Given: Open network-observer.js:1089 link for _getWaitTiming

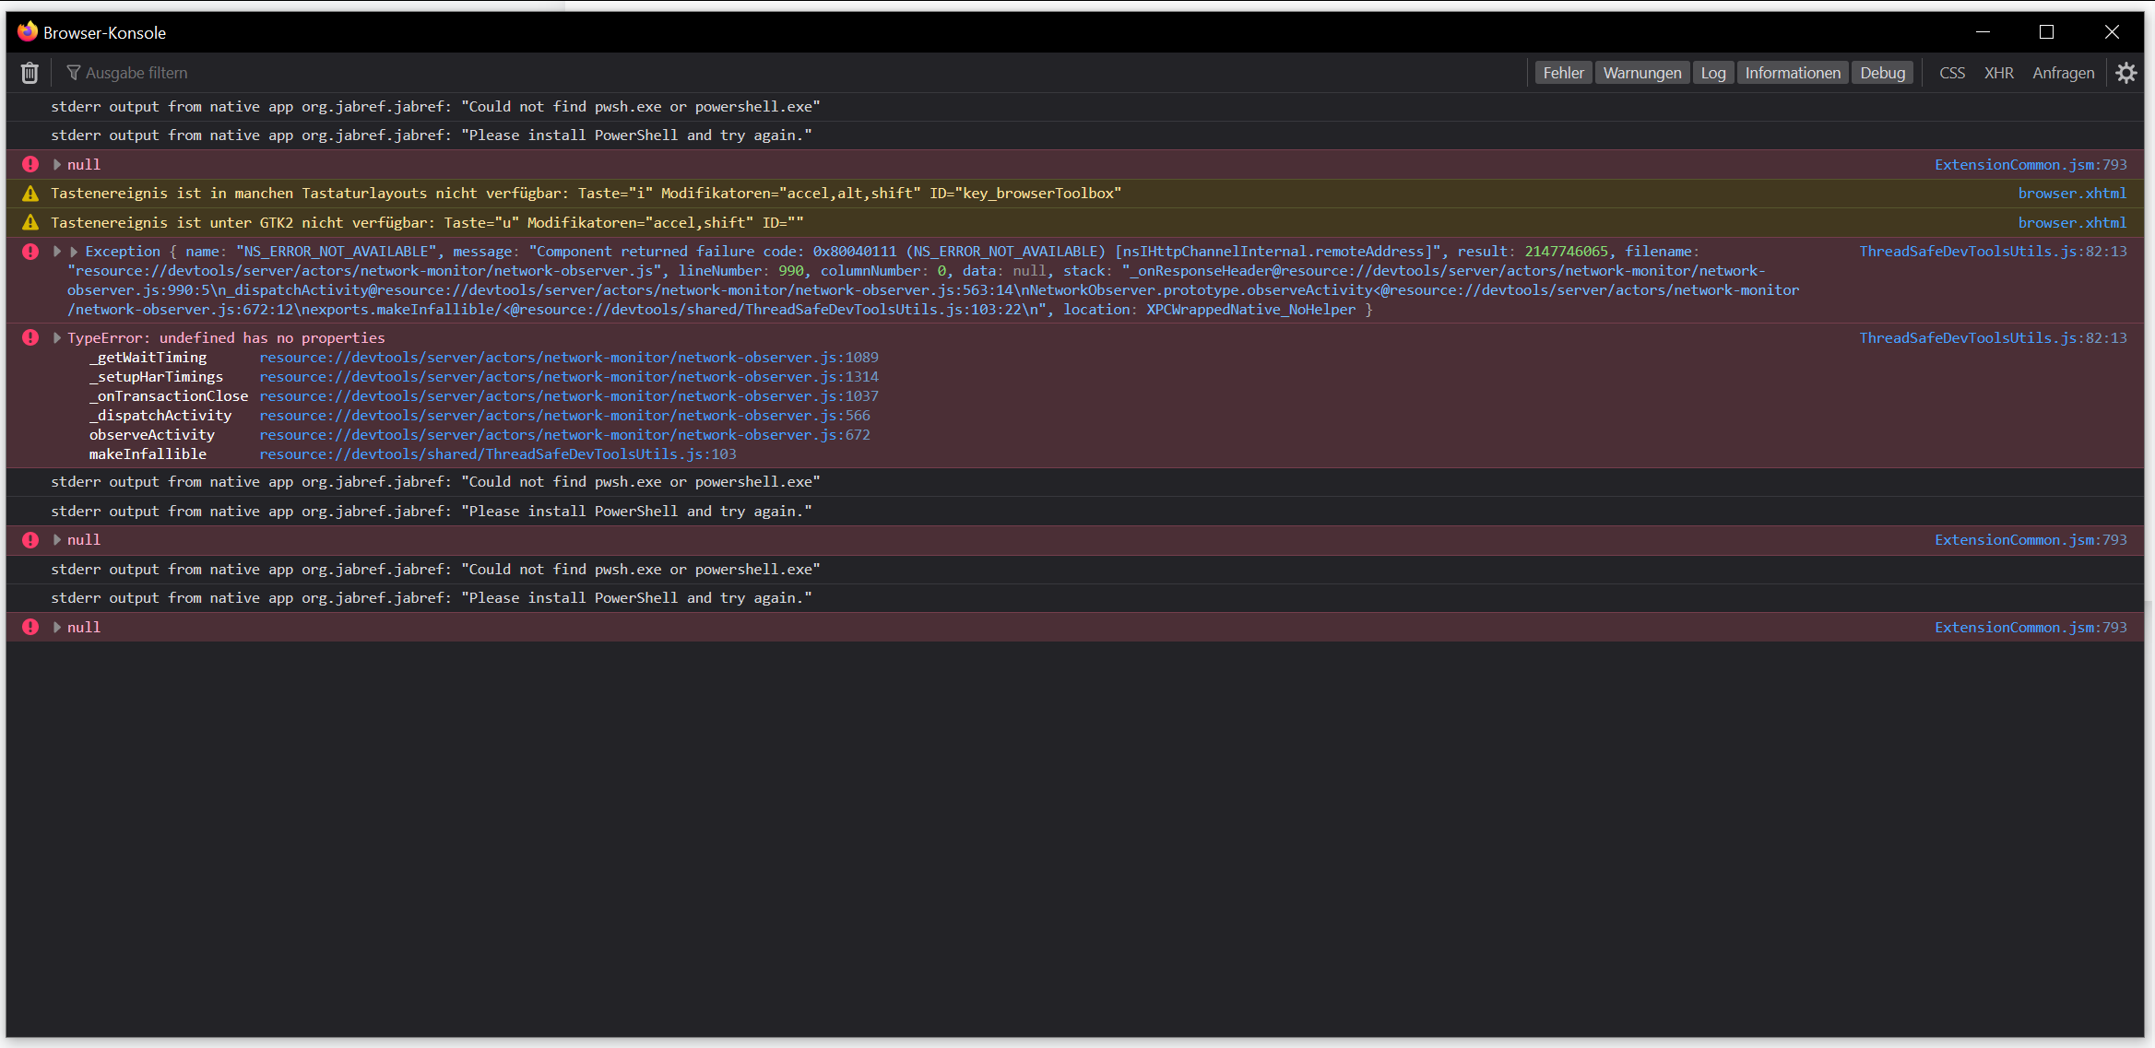Looking at the screenshot, I should click(x=569, y=357).
